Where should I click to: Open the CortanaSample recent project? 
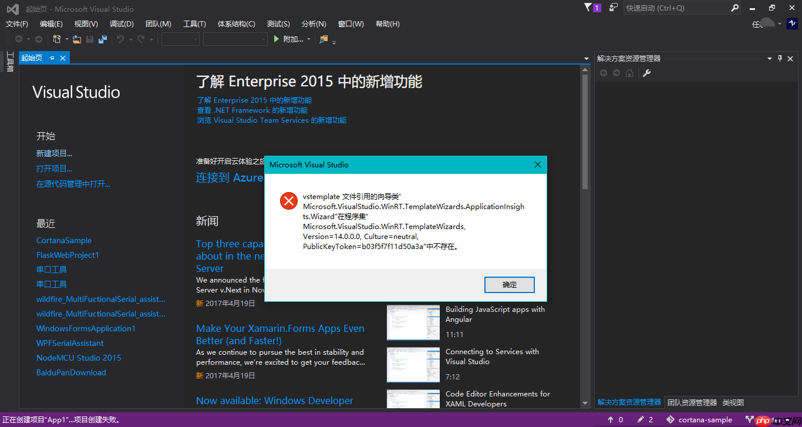(x=63, y=240)
